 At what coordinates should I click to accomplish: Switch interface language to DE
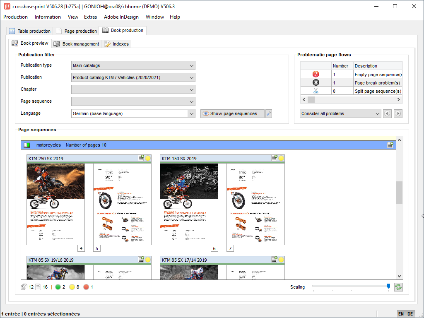[x=410, y=314]
